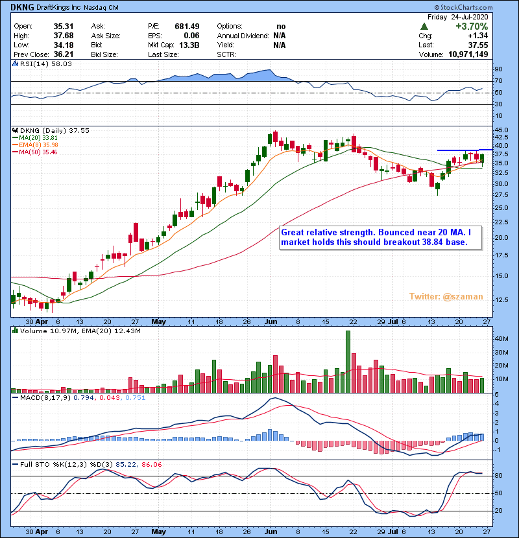Screen dimensions: 519x538
Task: Click the SCTR: label in header
Action: click(226, 54)
